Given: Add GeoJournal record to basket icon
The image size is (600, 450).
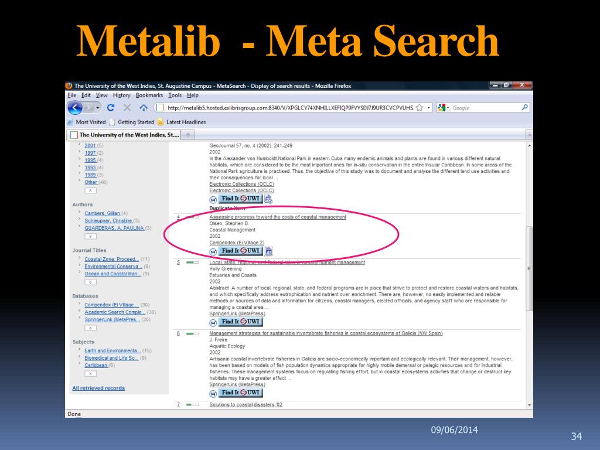Looking at the screenshot, I should pos(213,200).
